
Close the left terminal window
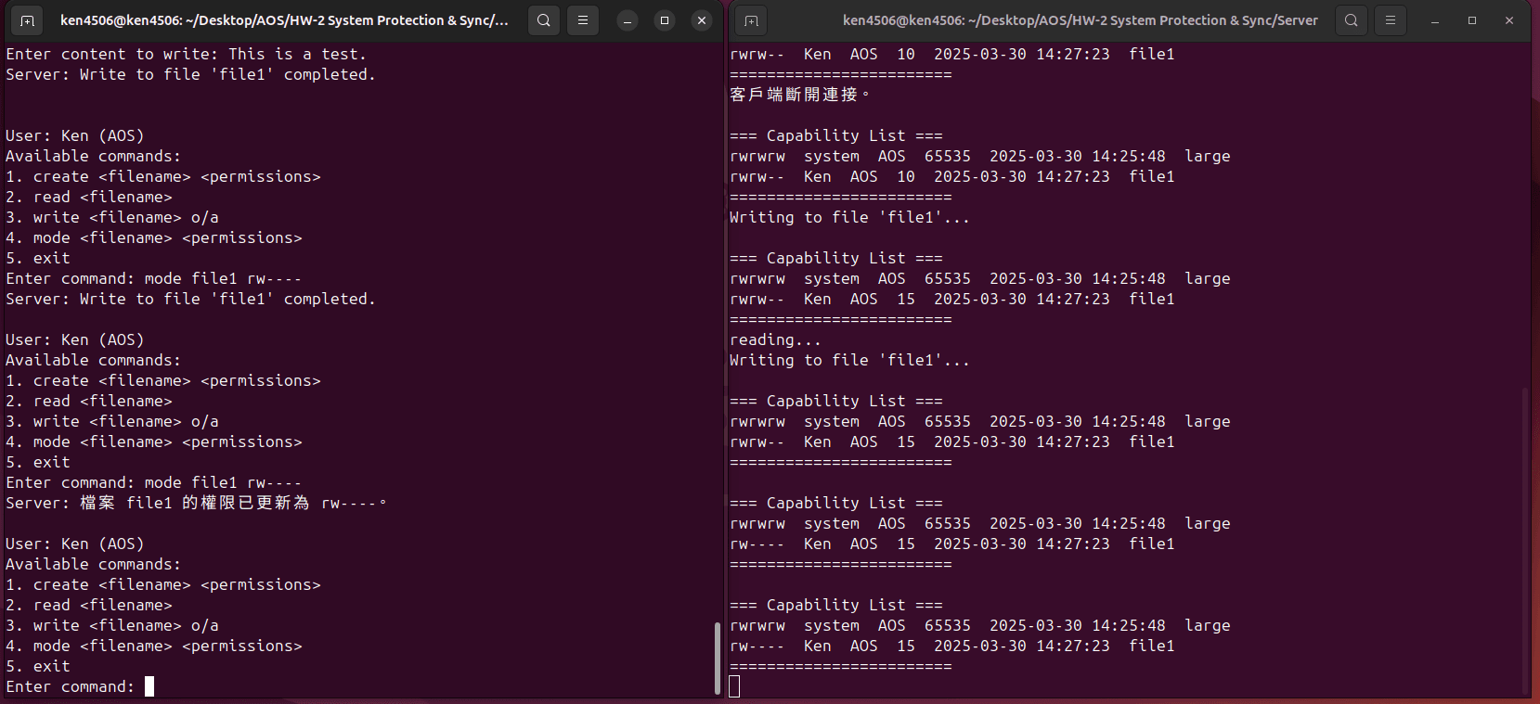click(702, 20)
